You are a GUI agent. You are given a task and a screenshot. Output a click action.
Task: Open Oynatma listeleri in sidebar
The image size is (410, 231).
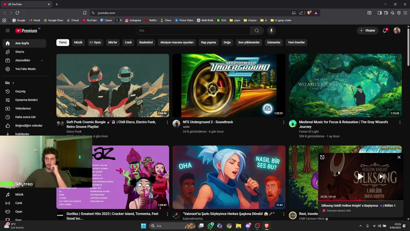coord(24,100)
